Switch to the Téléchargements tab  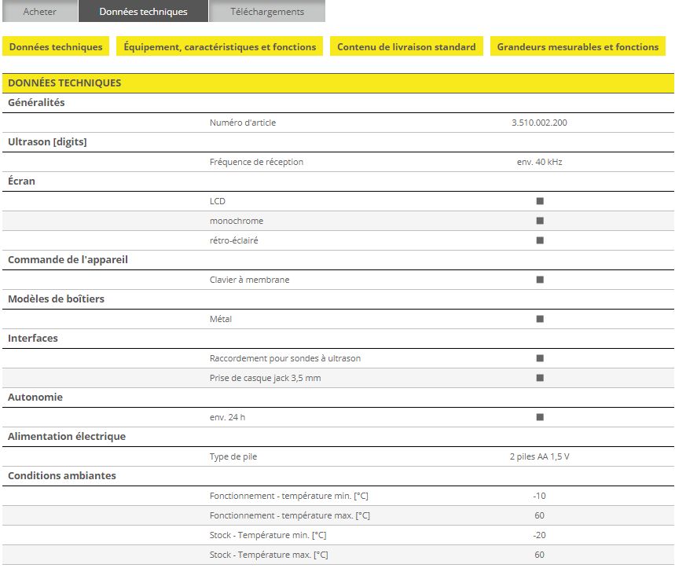point(267,12)
